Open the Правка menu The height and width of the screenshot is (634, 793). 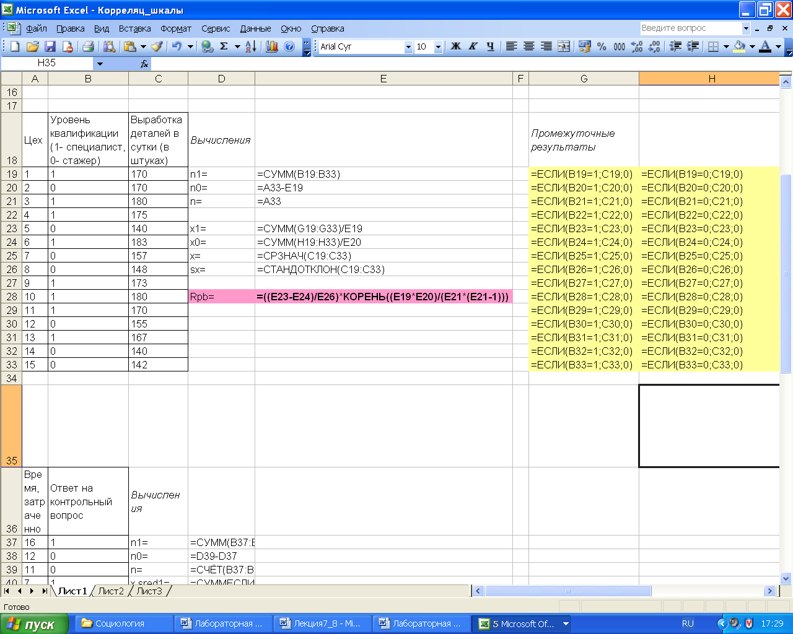(x=71, y=28)
